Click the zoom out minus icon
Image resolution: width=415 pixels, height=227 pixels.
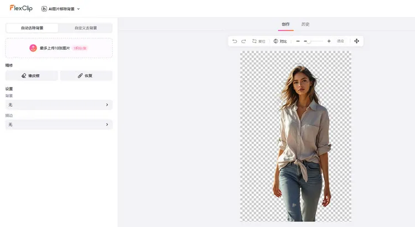(x=298, y=41)
